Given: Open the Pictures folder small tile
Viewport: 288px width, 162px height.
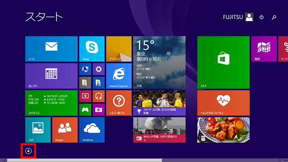Looking at the screenshot, I should 99,83.
